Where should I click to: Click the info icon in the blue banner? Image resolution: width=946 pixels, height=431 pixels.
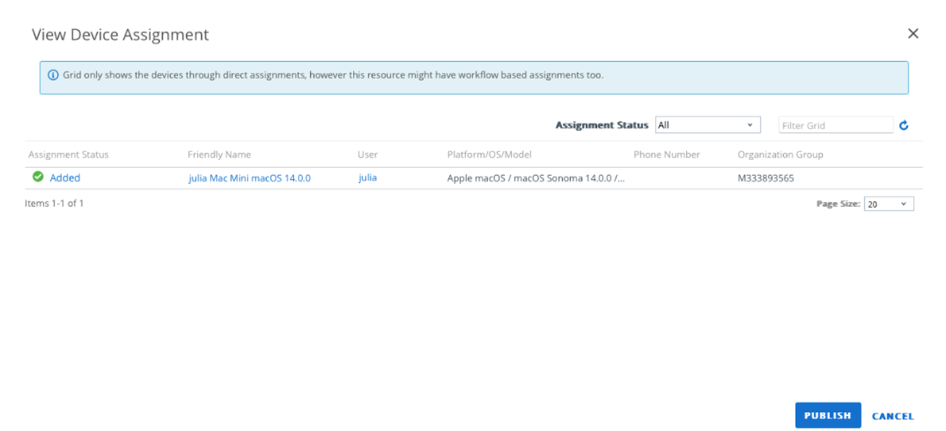coord(53,75)
